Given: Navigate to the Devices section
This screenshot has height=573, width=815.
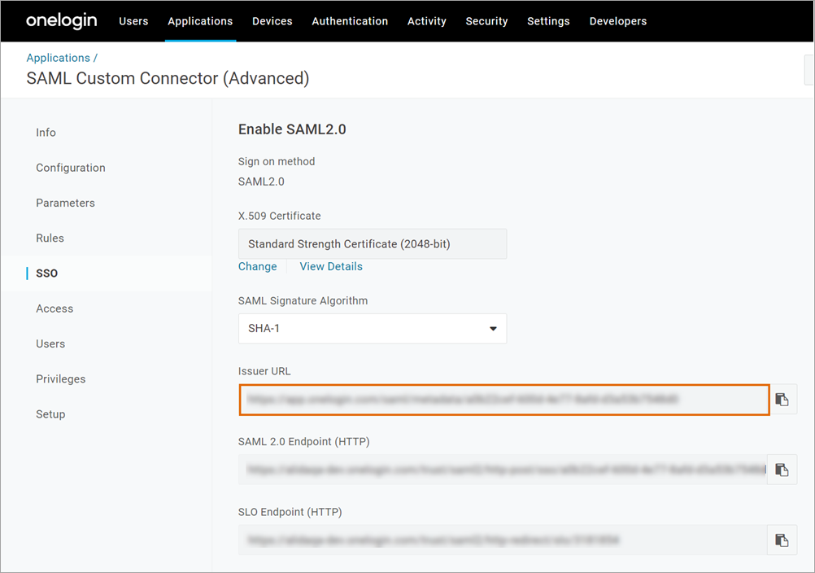Looking at the screenshot, I should tap(272, 21).
